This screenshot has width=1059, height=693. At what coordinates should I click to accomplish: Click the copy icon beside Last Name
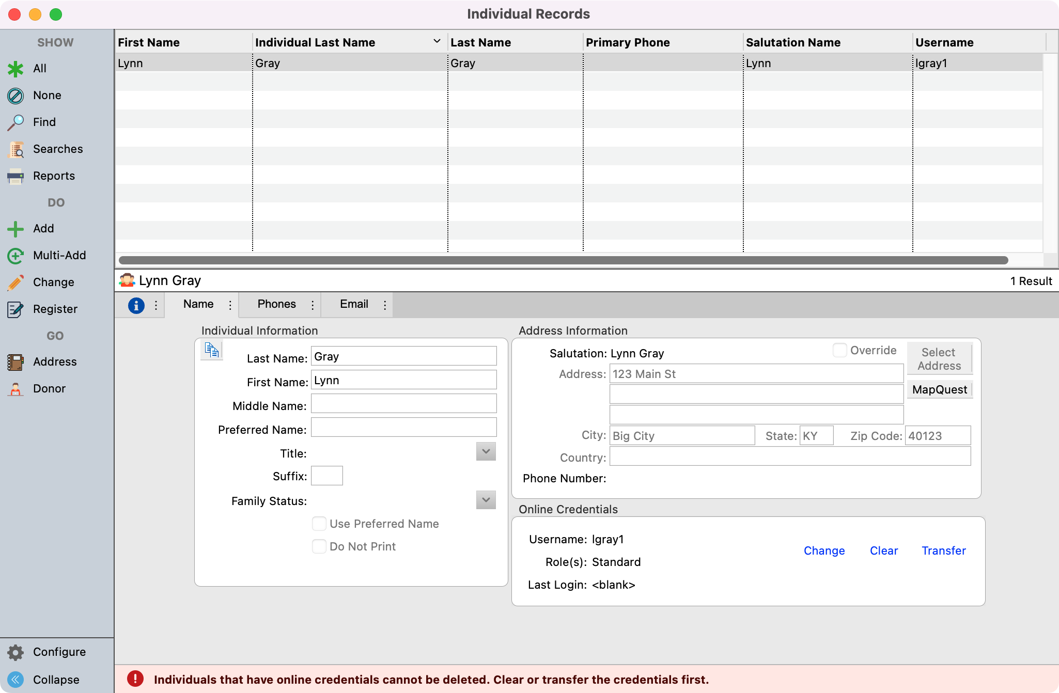(212, 350)
